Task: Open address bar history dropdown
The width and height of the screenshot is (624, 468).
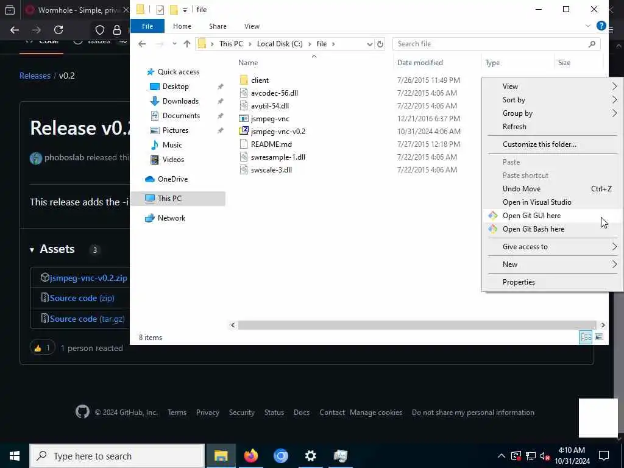Action: pos(369,44)
